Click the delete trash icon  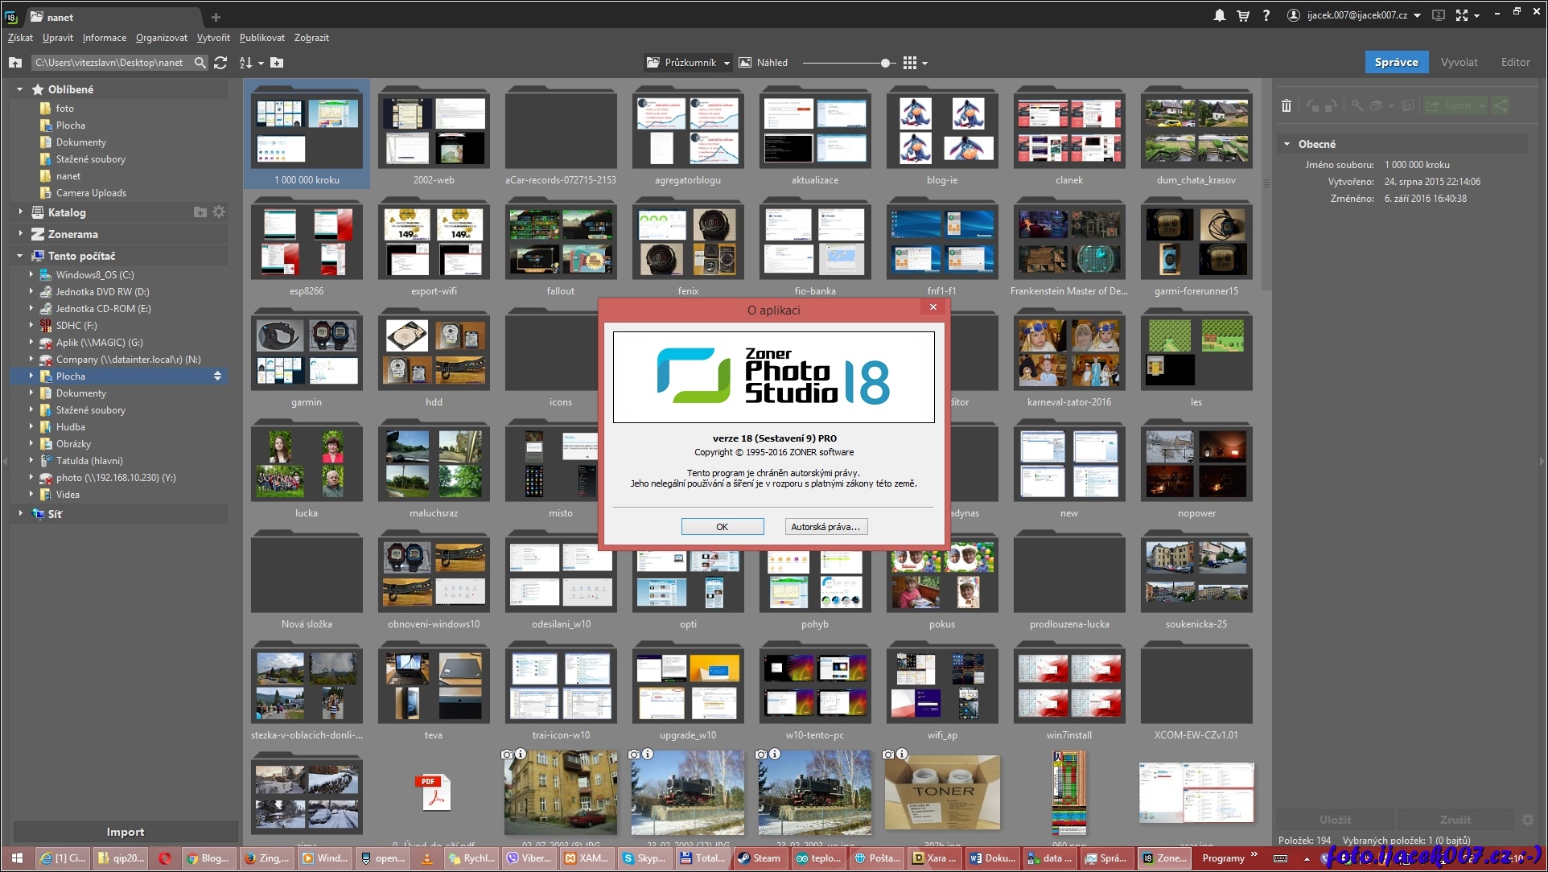tap(1287, 105)
